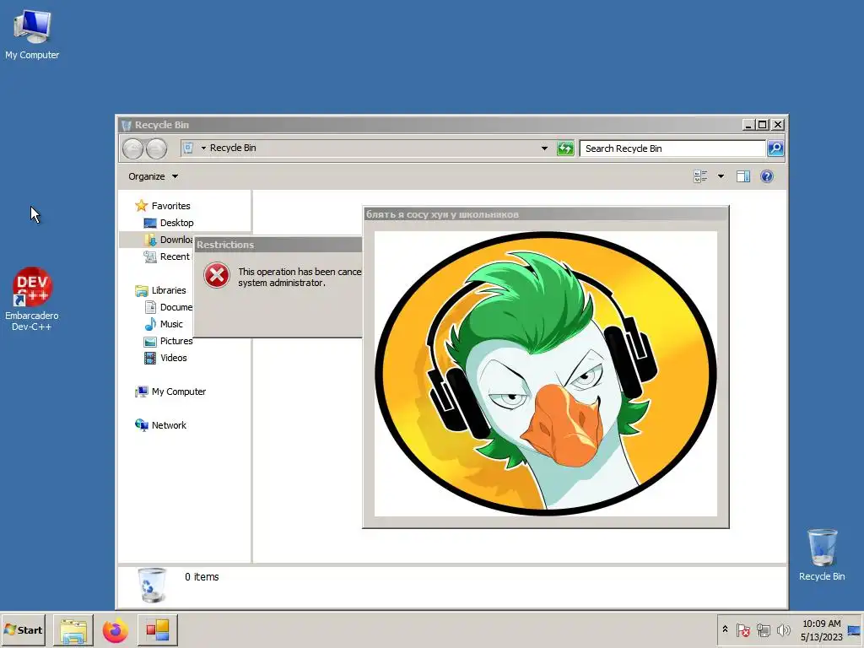Click the Recycle Bin window title icon
Viewport: 864px width, 648px height.
pyautogui.click(x=127, y=125)
